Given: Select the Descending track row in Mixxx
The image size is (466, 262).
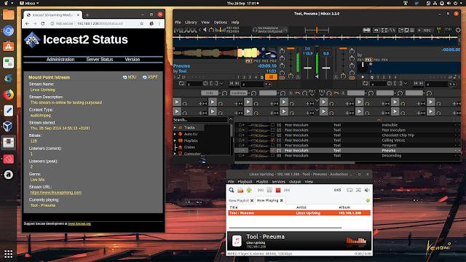Looking at the screenshot, I should pyautogui.click(x=347, y=155).
